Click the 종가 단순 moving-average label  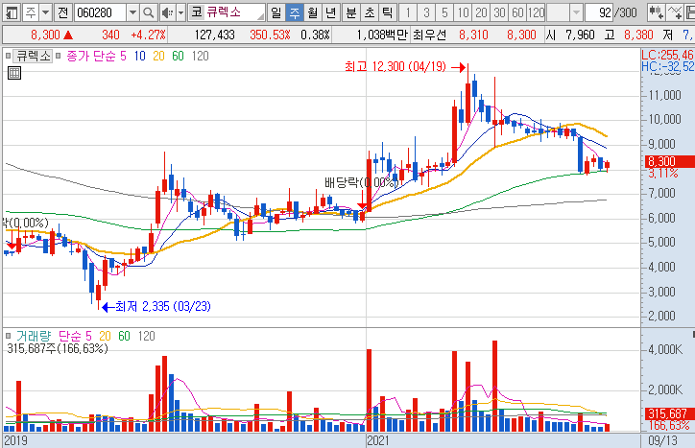(91, 56)
